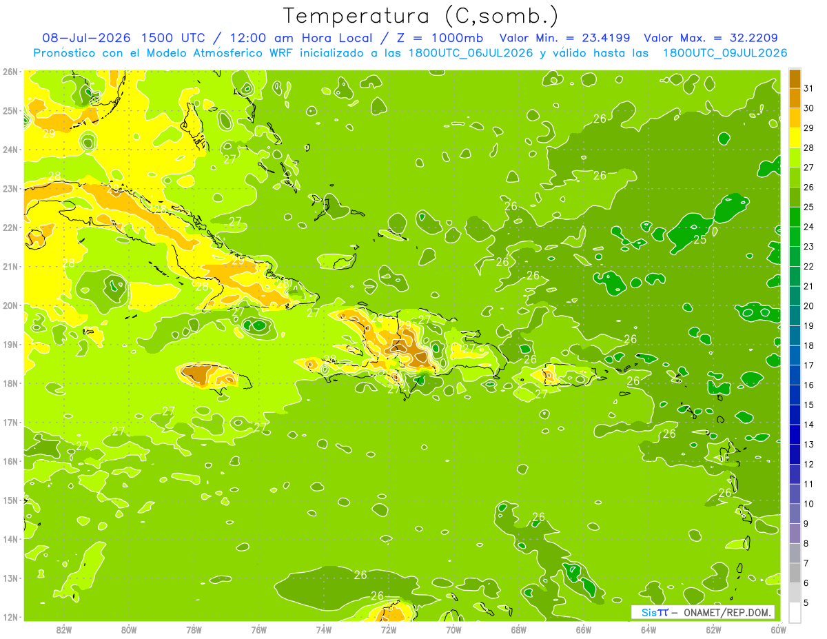Click the SisTT ONAMET/REP.DOM. logo box
The height and width of the screenshot is (639, 827).
point(703,612)
